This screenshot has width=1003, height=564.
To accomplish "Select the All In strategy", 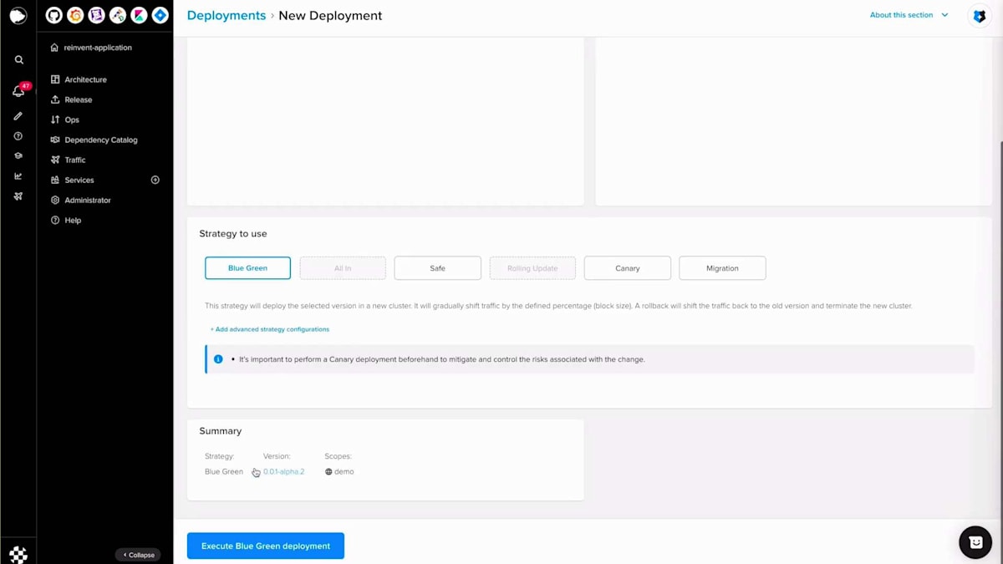I will (343, 268).
